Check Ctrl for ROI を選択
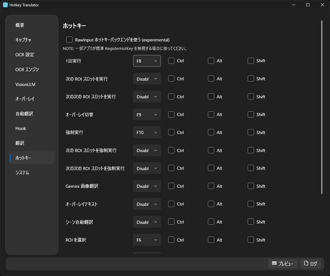This screenshot has width=330, height=276. click(171, 240)
